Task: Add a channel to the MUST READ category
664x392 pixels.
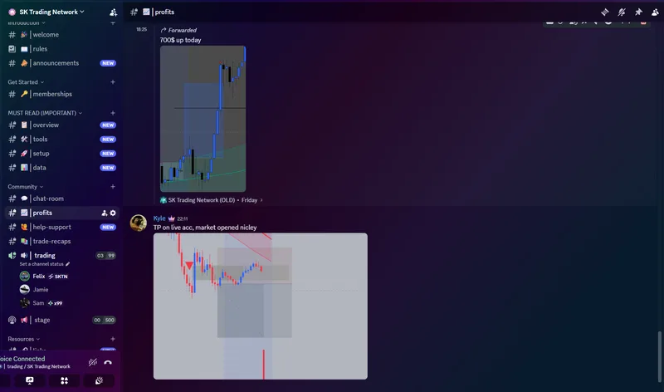Action: pyautogui.click(x=113, y=113)
